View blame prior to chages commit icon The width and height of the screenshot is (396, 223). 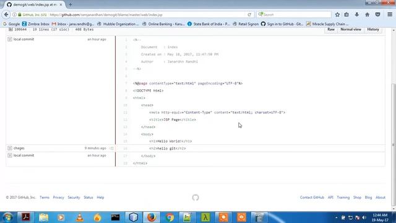tap(111, 148)
